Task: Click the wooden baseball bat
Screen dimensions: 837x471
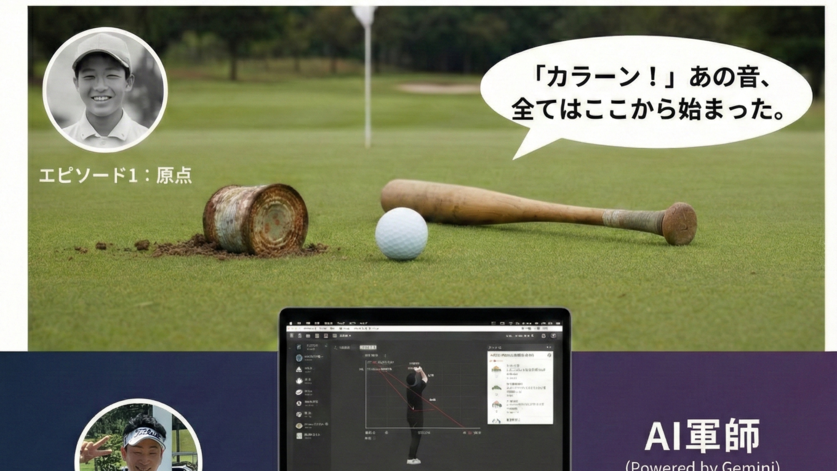Action: 535,209
